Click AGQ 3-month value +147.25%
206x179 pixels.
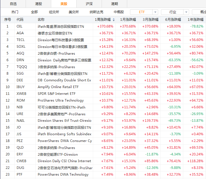click(150, 53)
